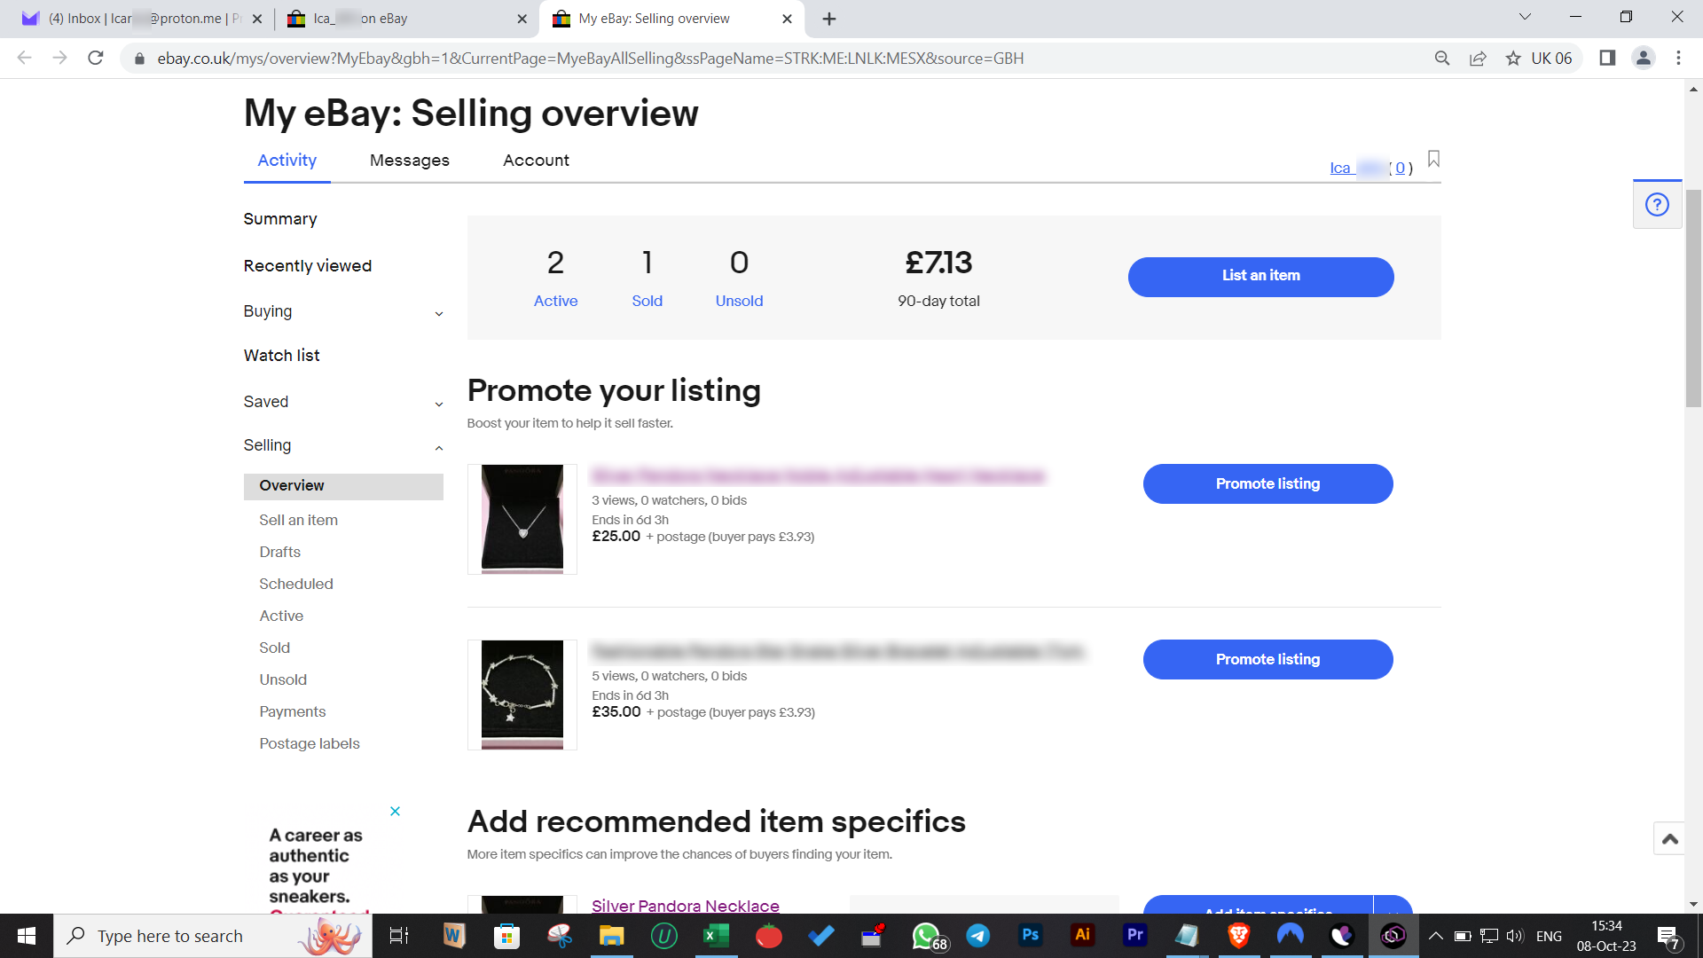This screenshot has height=958, width=1703.
Task: Click the bookmark icon beside username
Action: [x=1433, y=159]
